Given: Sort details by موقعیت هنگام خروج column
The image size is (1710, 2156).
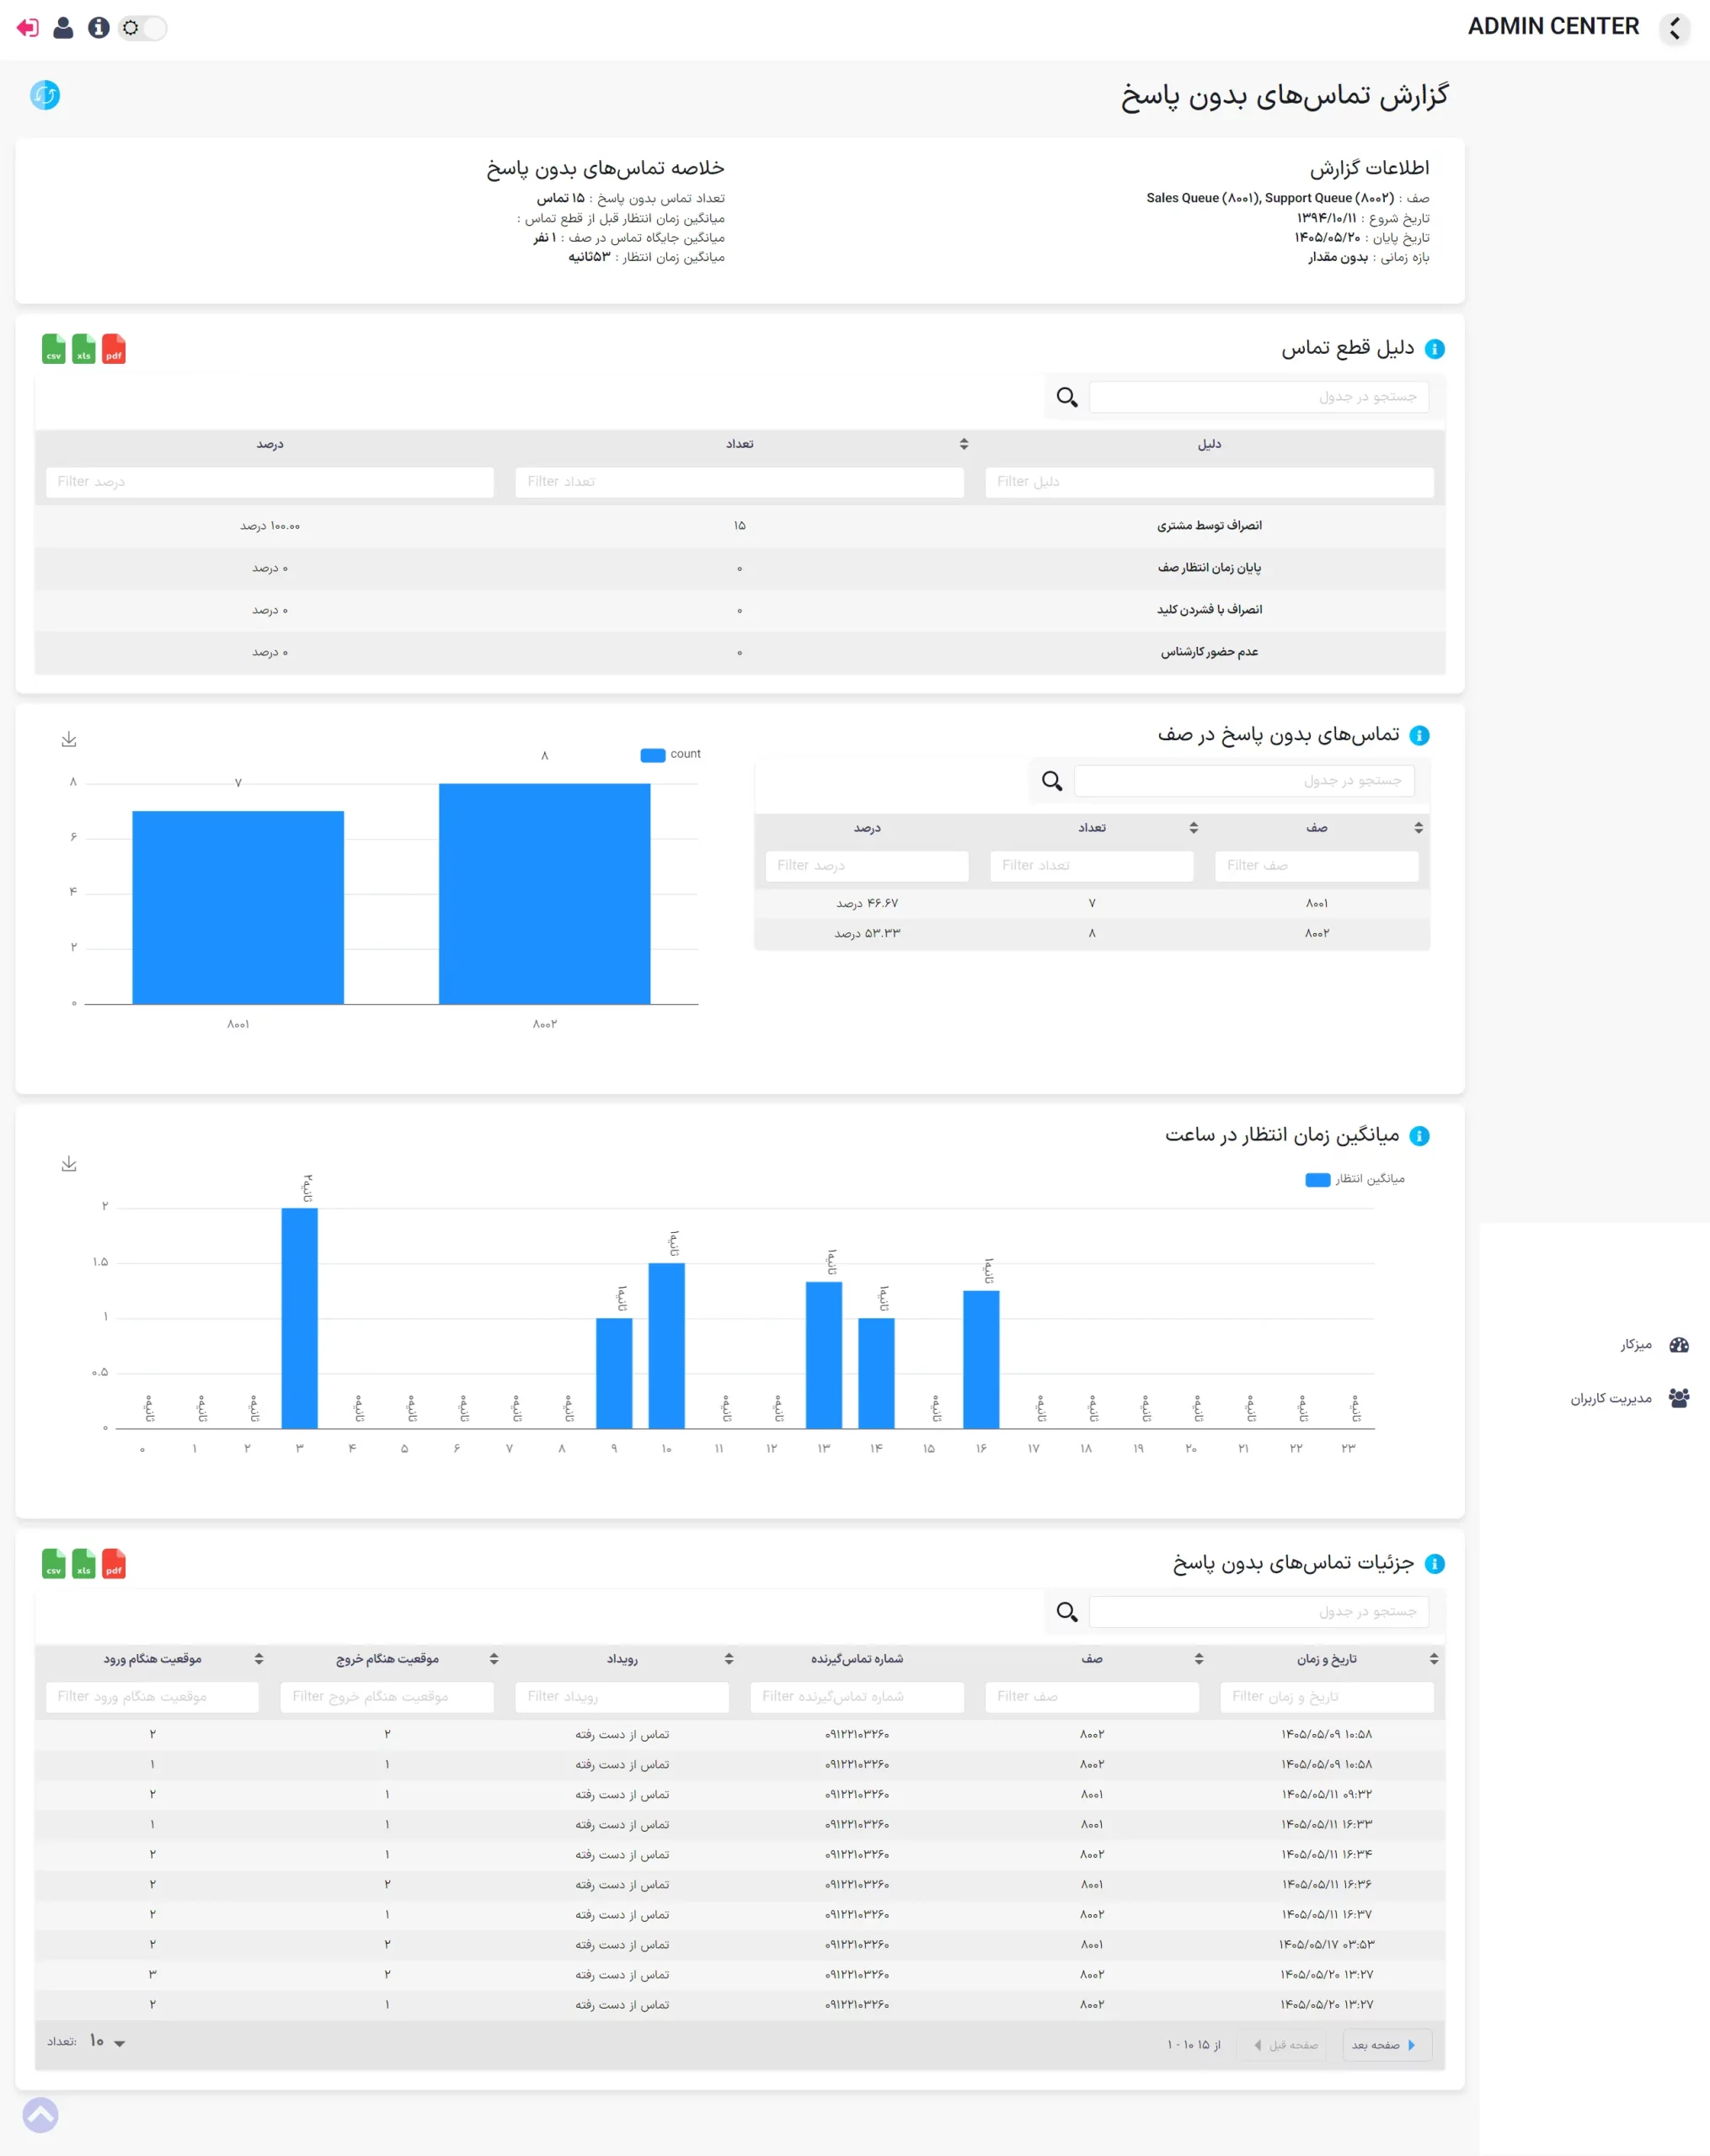Looking at the screenshot, I should pos(493,1659).
